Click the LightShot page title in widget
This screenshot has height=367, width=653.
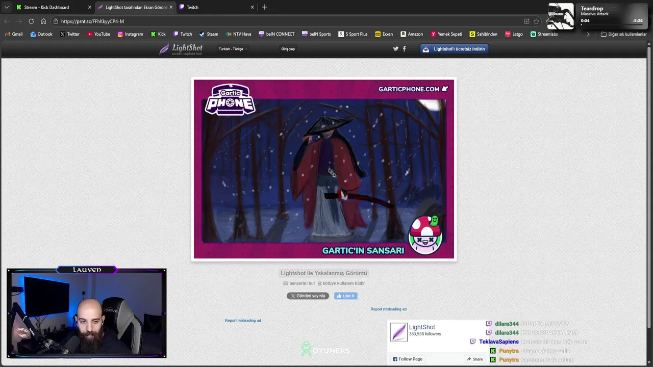(422, 327)
